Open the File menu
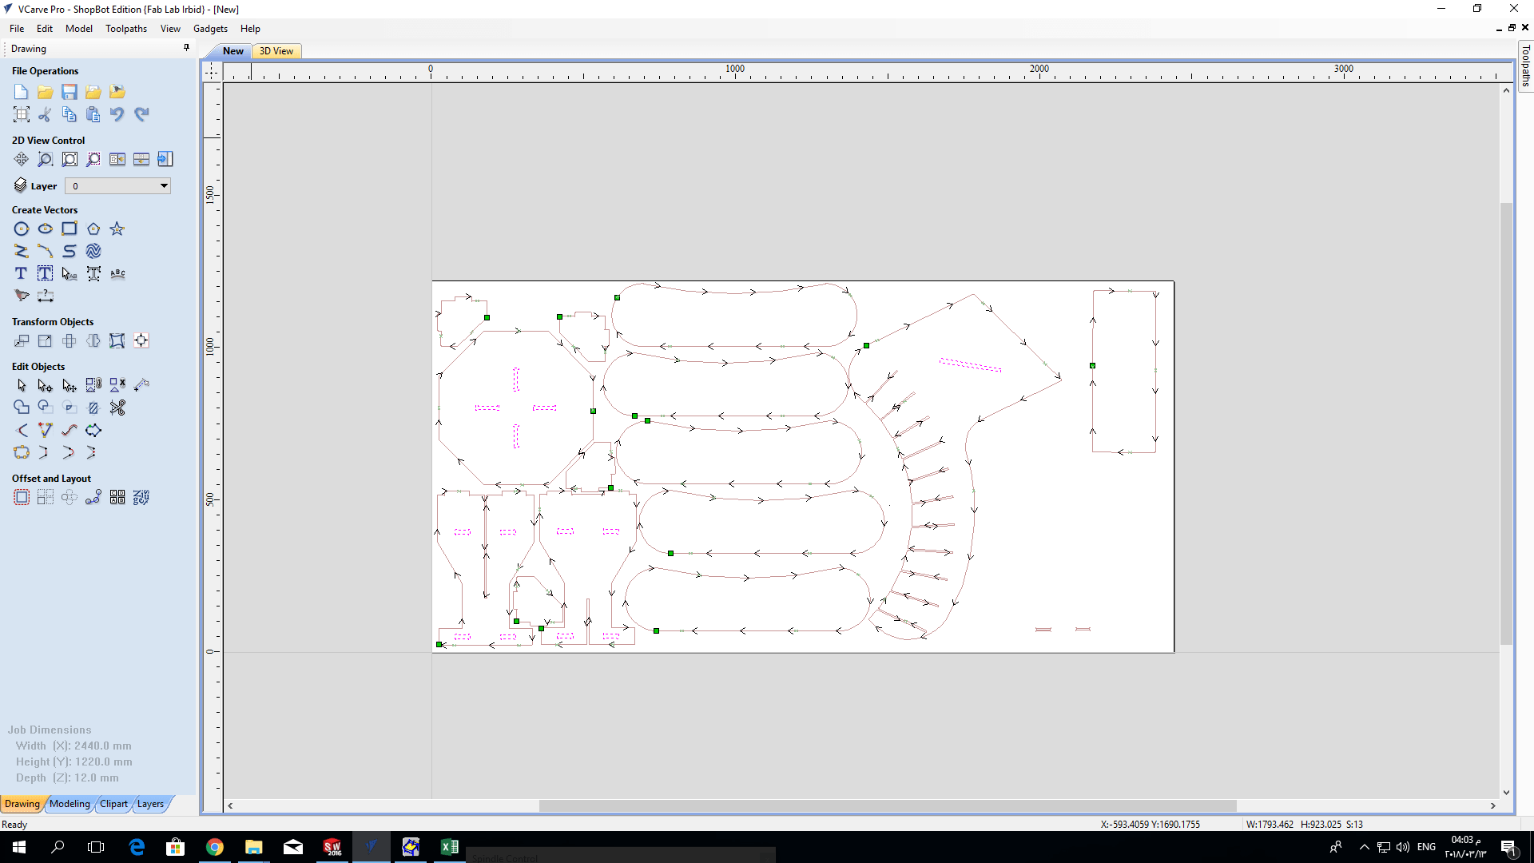This screenshot has height=863, width=1534. point(17,29)
